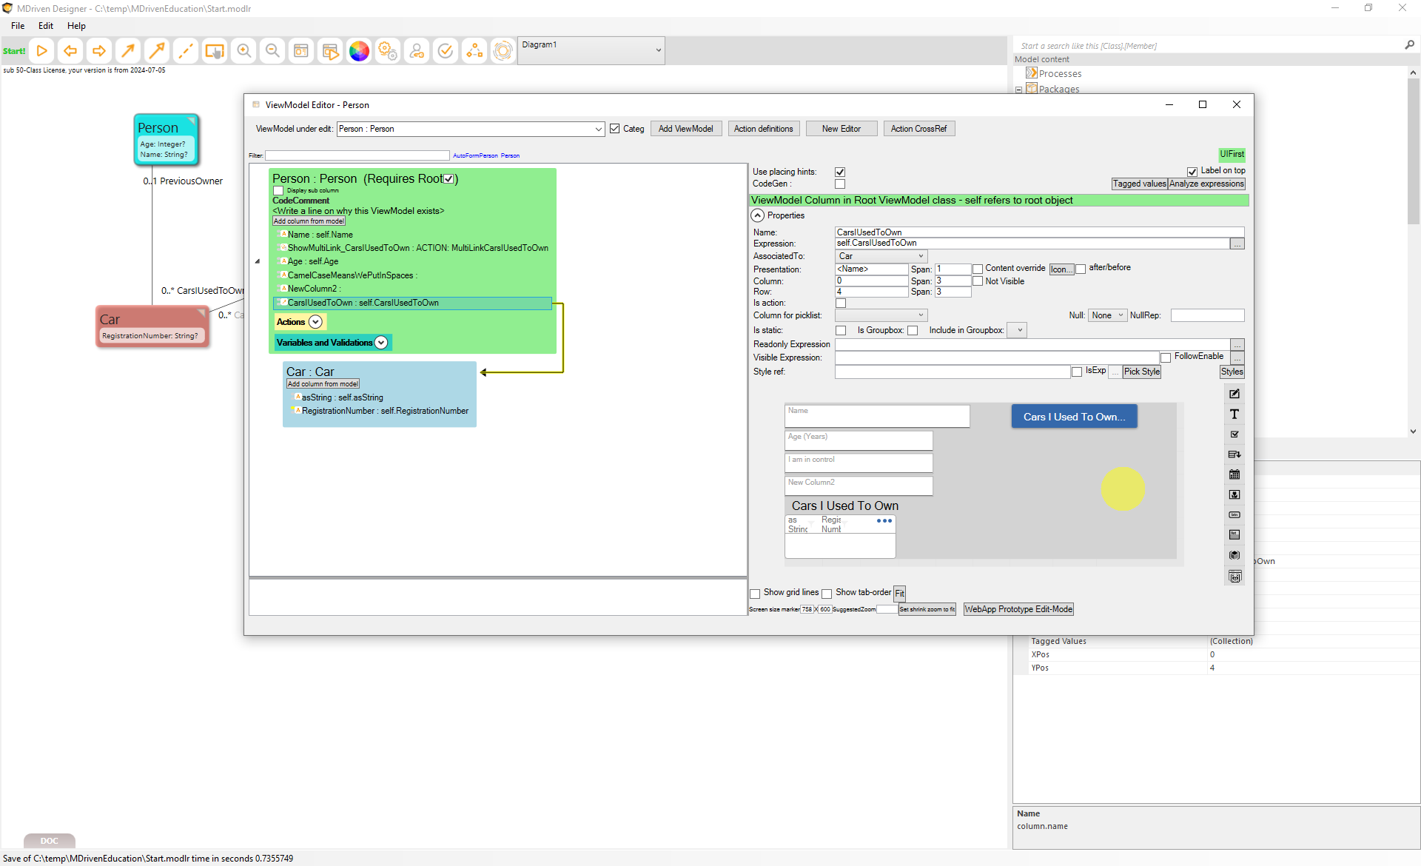Click the double gears settings icon
The image size is (1421, 866).
388,51
